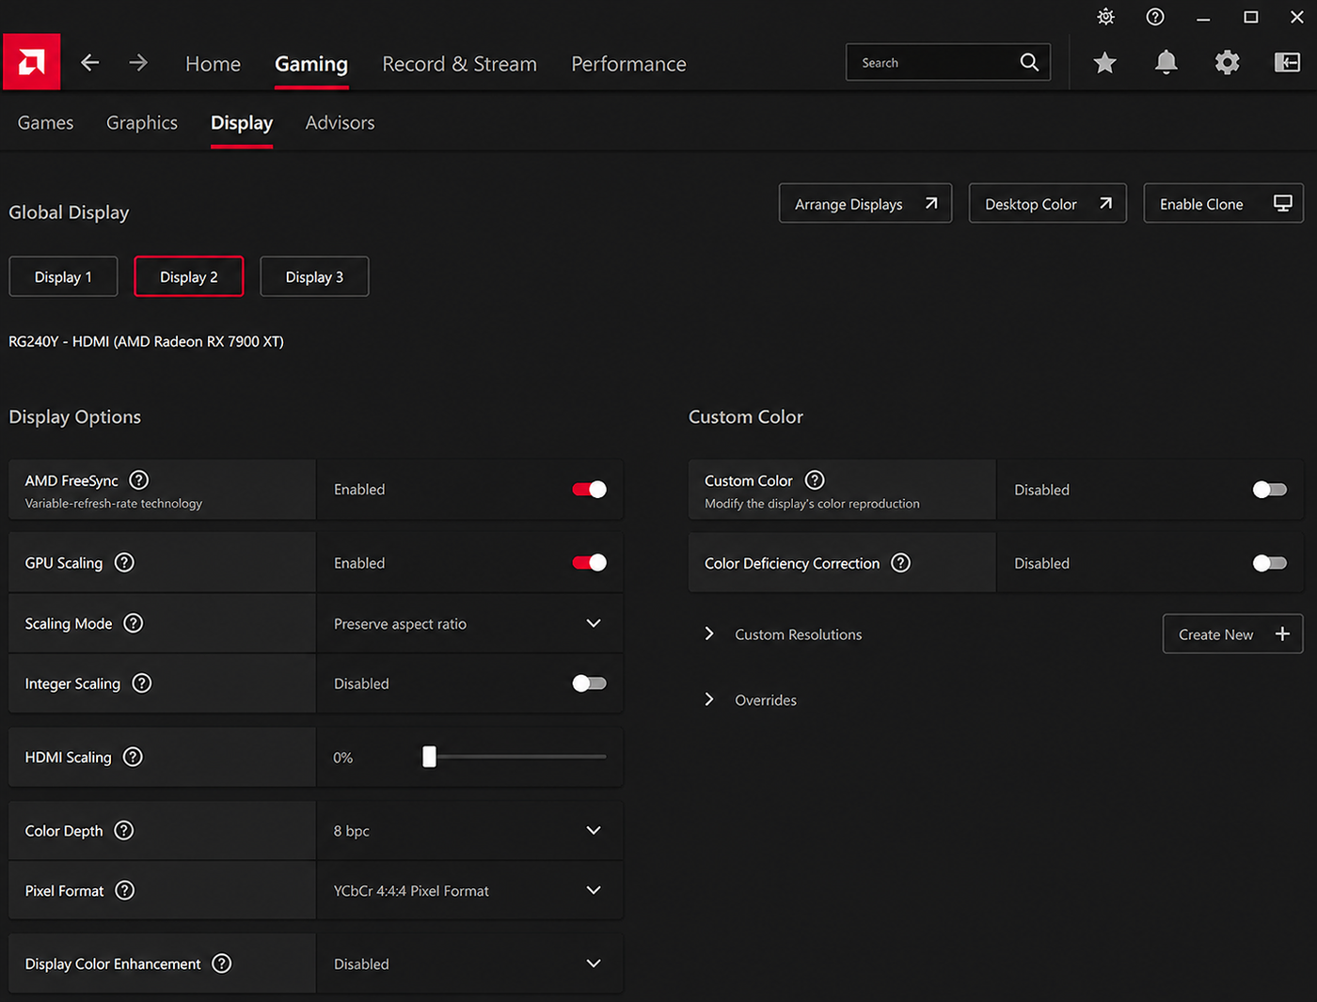1317x1002 pixels.
Task: Go back with the left arrow
Action: 89,63
